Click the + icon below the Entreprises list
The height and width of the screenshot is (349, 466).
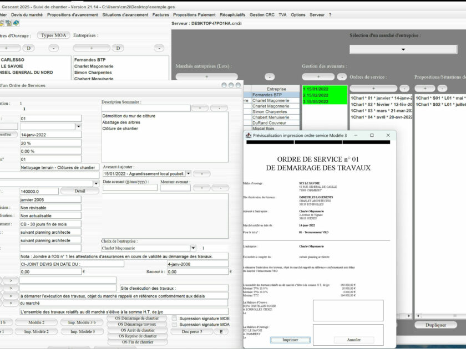pyautogui.click(x=91, y=48)
